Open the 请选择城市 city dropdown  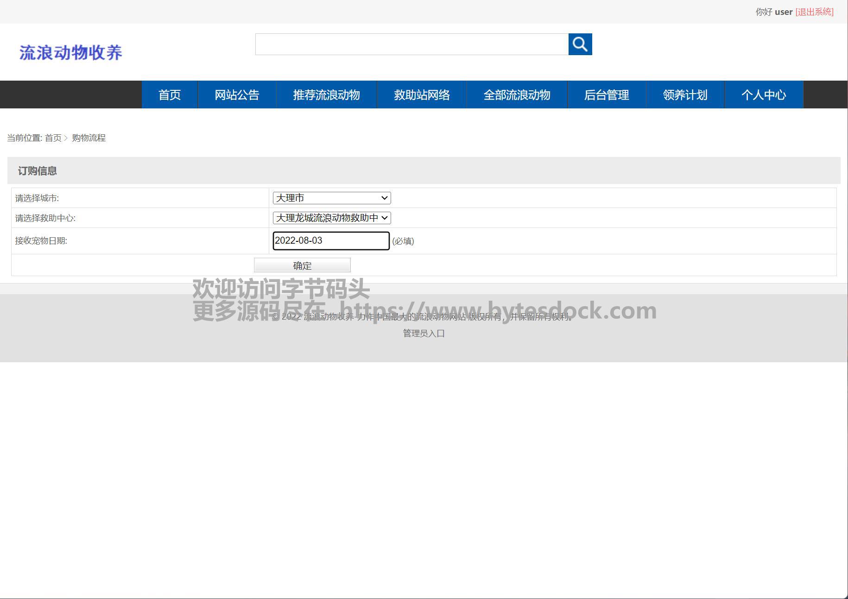[x=331, y=198]
